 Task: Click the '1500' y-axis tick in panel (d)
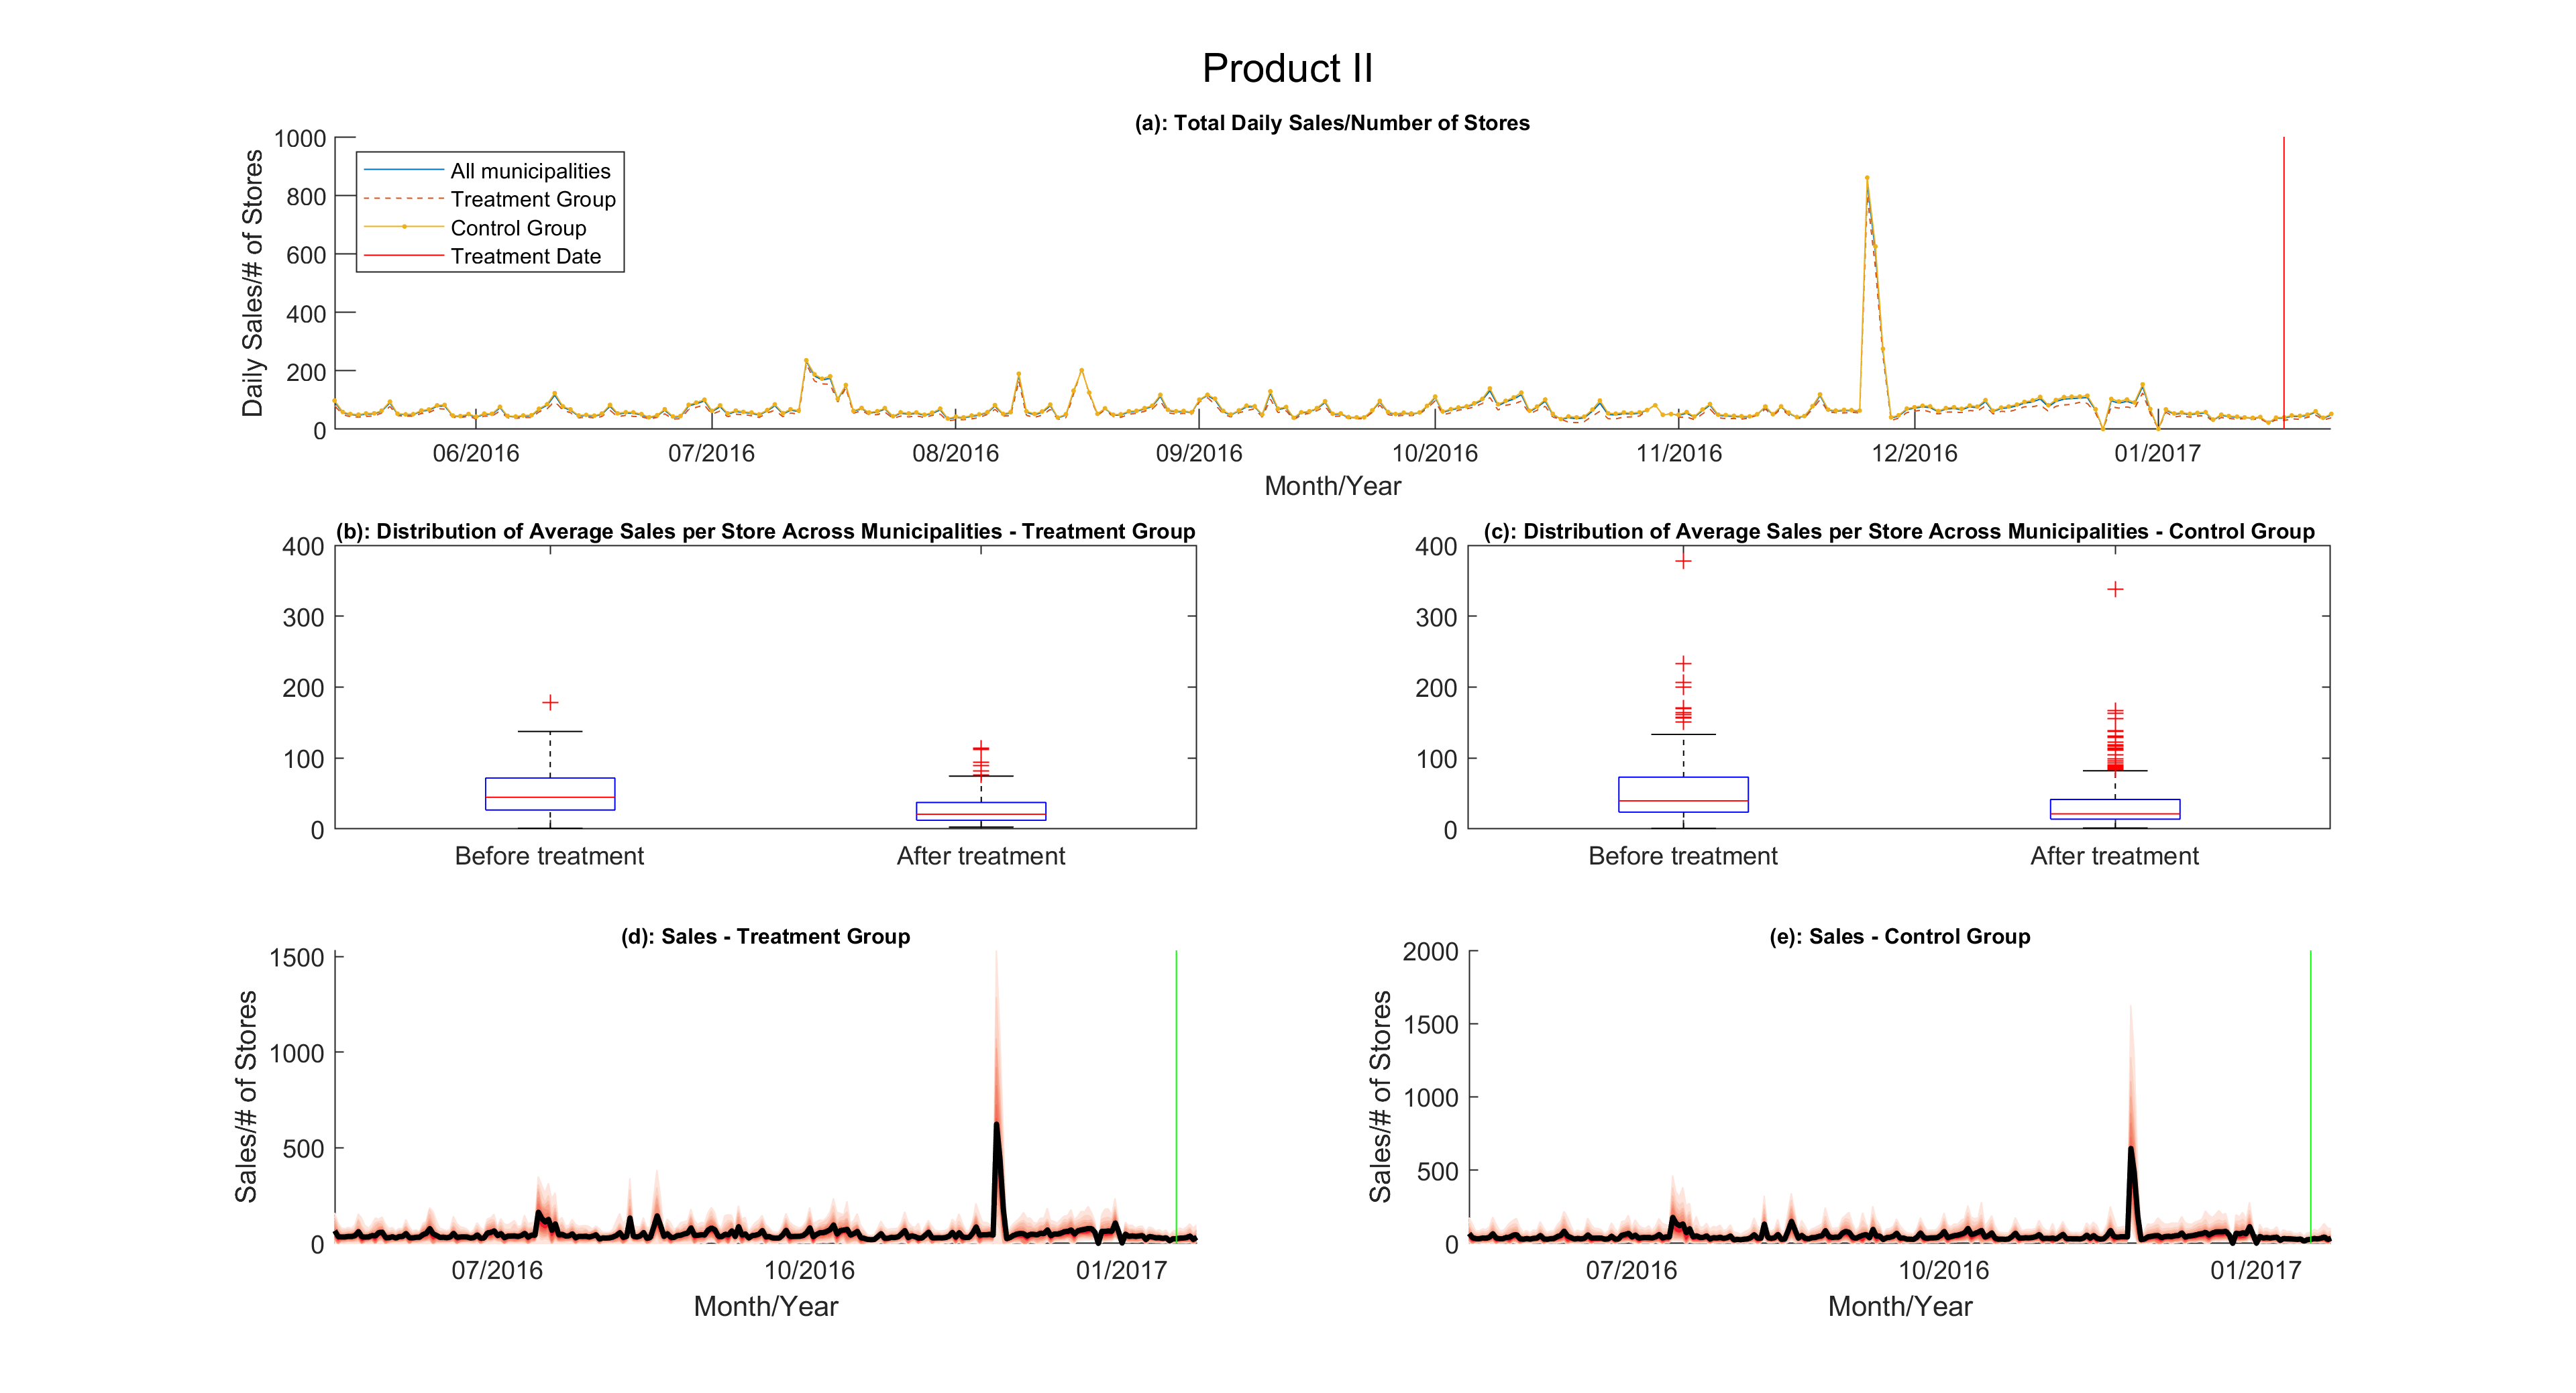click(x=297, y=958)
